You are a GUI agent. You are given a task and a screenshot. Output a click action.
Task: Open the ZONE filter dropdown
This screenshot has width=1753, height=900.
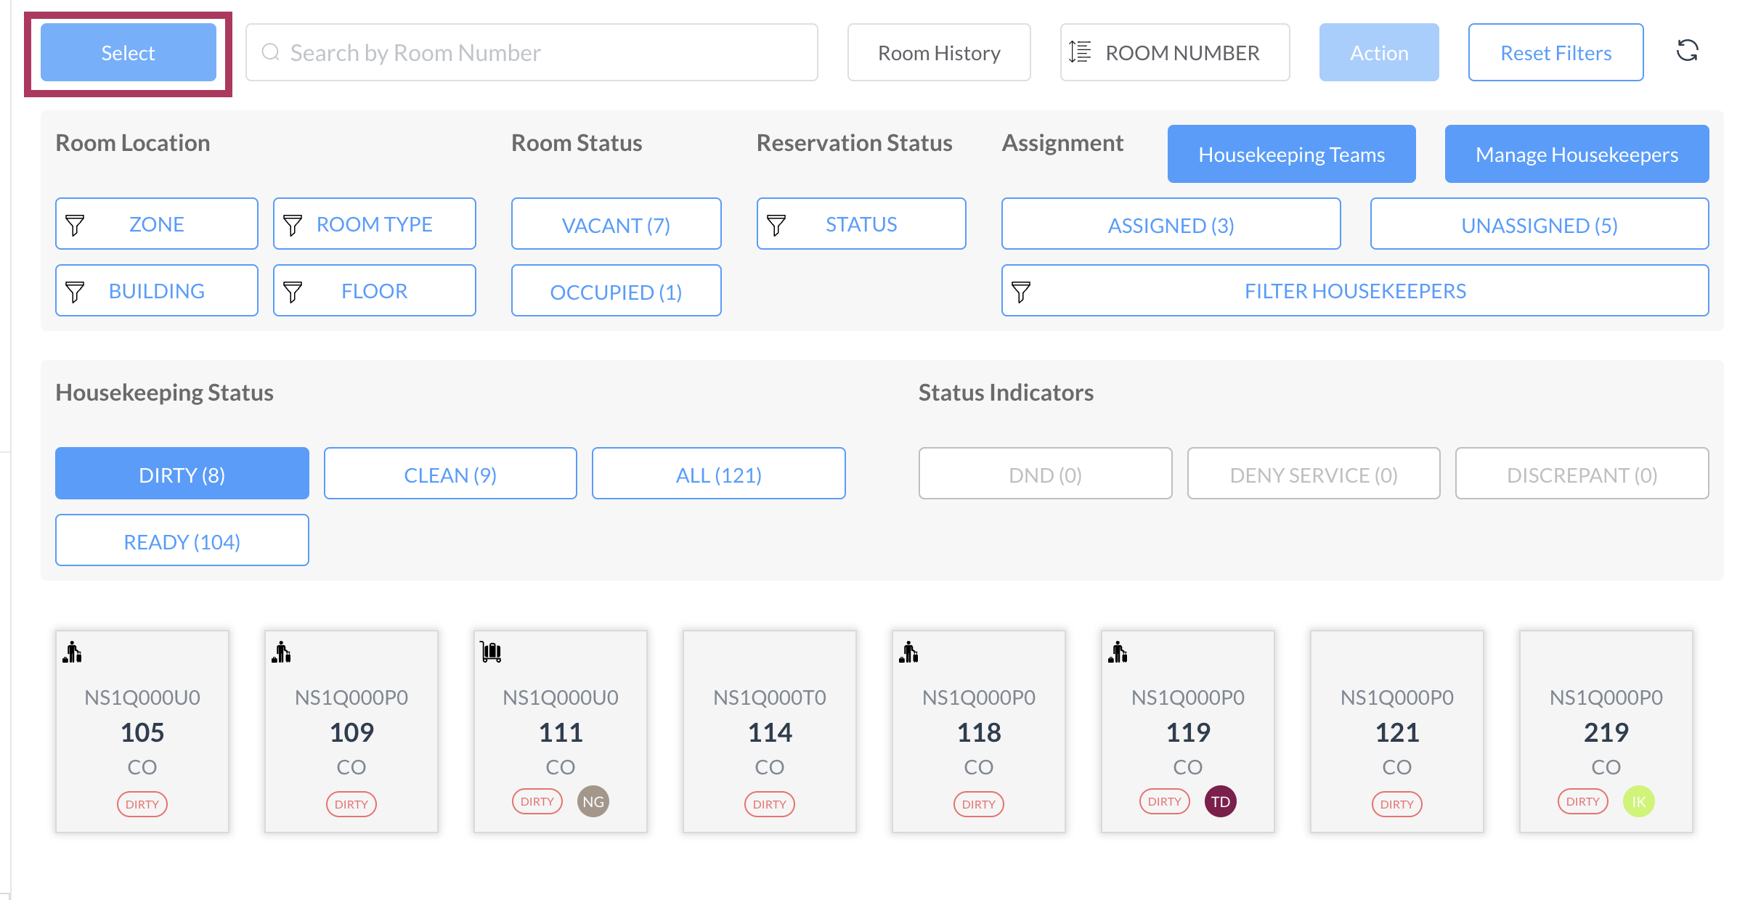(156, 224)
